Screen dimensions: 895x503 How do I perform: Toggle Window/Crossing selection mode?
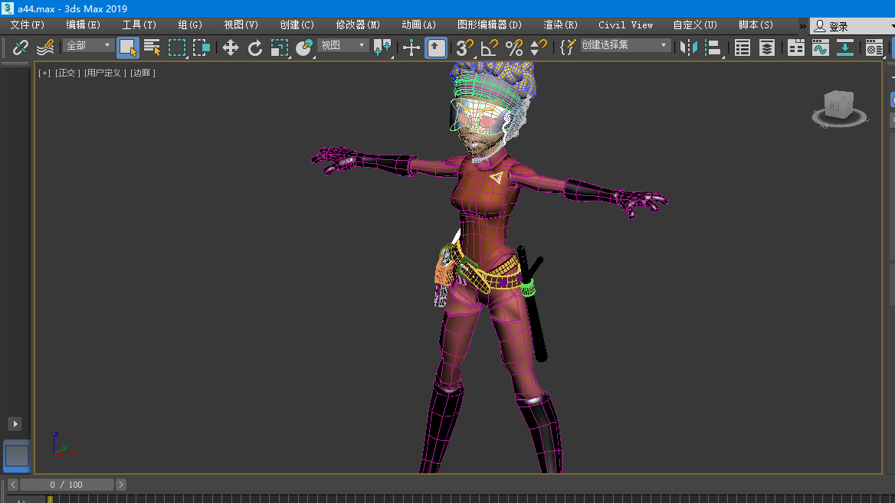tap(202, 48)
